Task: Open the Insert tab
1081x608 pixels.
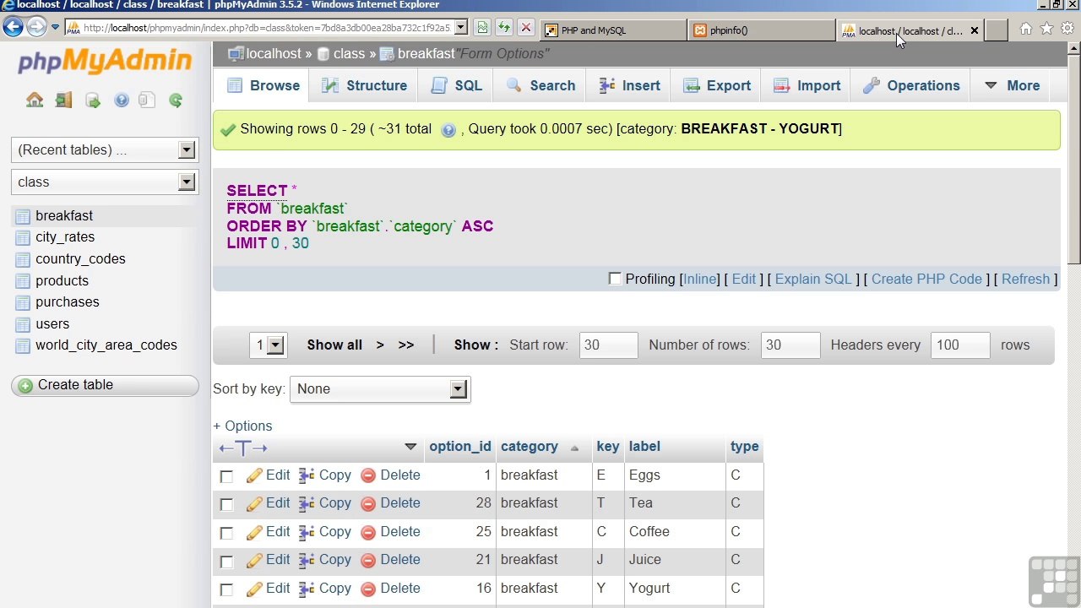Action: [x=629, y=85]
